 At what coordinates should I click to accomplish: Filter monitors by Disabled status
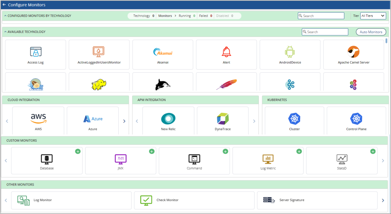(225, 16)
